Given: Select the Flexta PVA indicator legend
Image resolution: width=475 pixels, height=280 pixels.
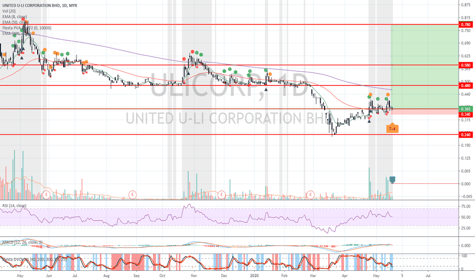Looking at the screenshot, I should (x=27, y=28).
